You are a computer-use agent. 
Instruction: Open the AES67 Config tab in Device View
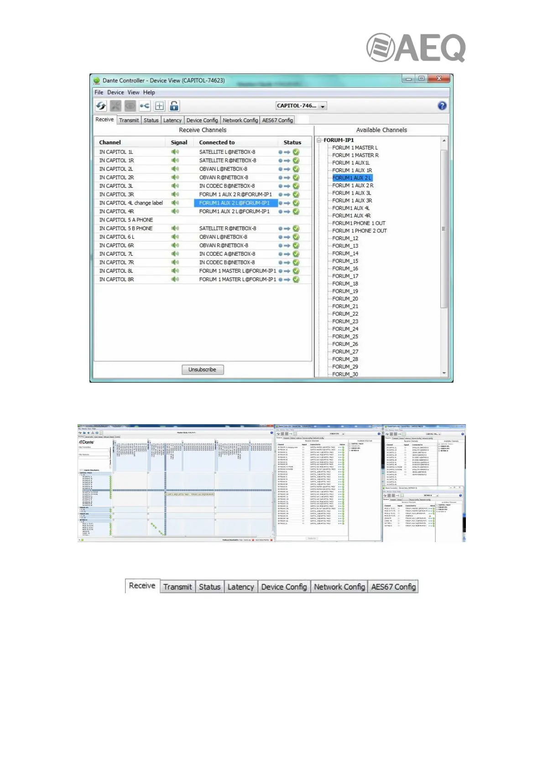[x=277, y=120]
